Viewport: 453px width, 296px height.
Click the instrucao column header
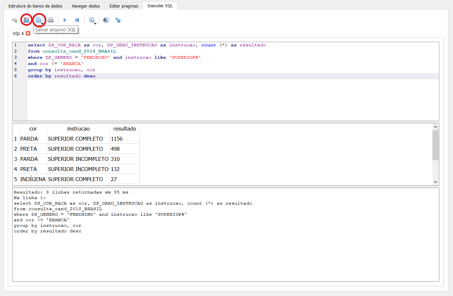click(x=78, y=129)
